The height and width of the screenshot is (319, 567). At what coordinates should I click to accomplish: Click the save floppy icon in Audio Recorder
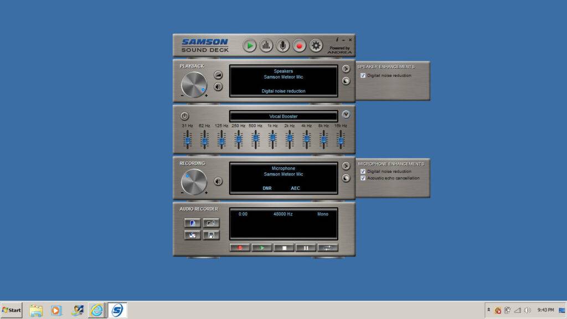tap(211, 235)
